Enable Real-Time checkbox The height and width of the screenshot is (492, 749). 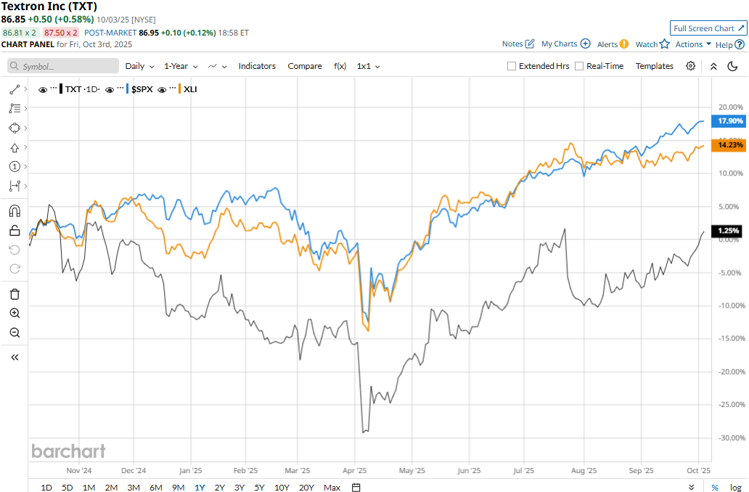[x=579, y=66]
